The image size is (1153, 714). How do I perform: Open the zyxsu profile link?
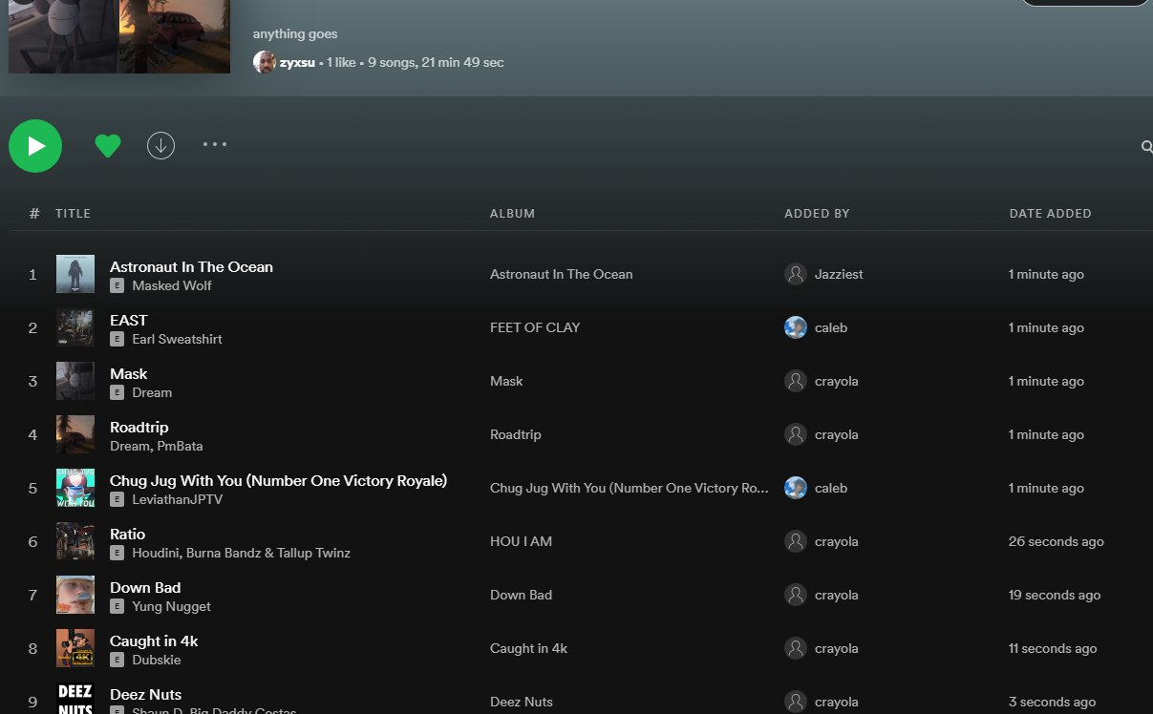click(x=297, y=63)
